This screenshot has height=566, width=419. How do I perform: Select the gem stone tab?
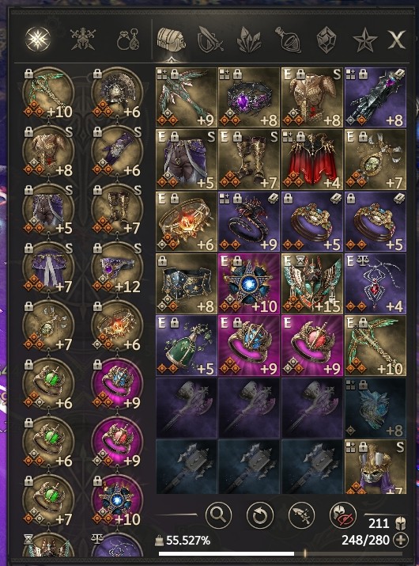(x=327, y=40)
